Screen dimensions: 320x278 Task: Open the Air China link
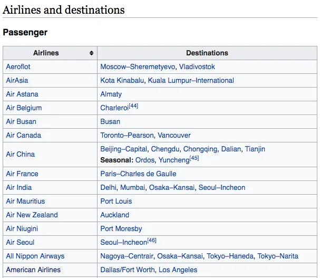(20, 155)
